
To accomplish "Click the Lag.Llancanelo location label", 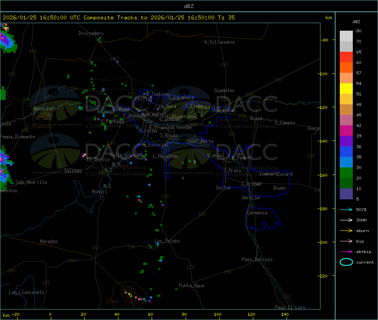I will click(26, 292).
